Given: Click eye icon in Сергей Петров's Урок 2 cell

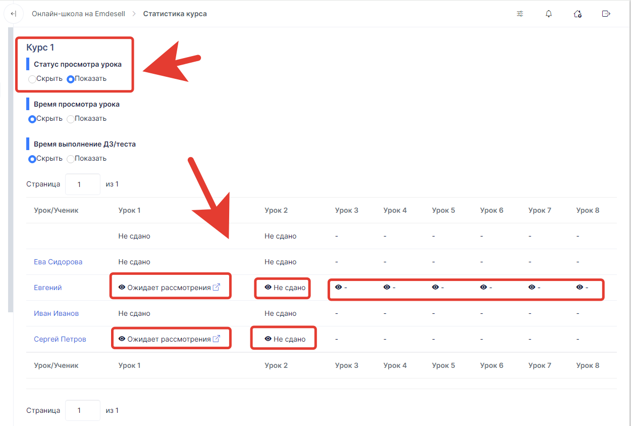Looking at the screenshot, I should click(x=268, y=339).
